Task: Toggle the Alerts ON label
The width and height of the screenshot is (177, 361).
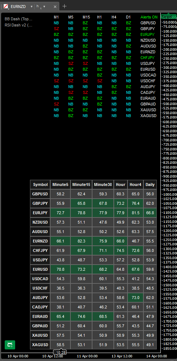Action: (x=149, y=17)
